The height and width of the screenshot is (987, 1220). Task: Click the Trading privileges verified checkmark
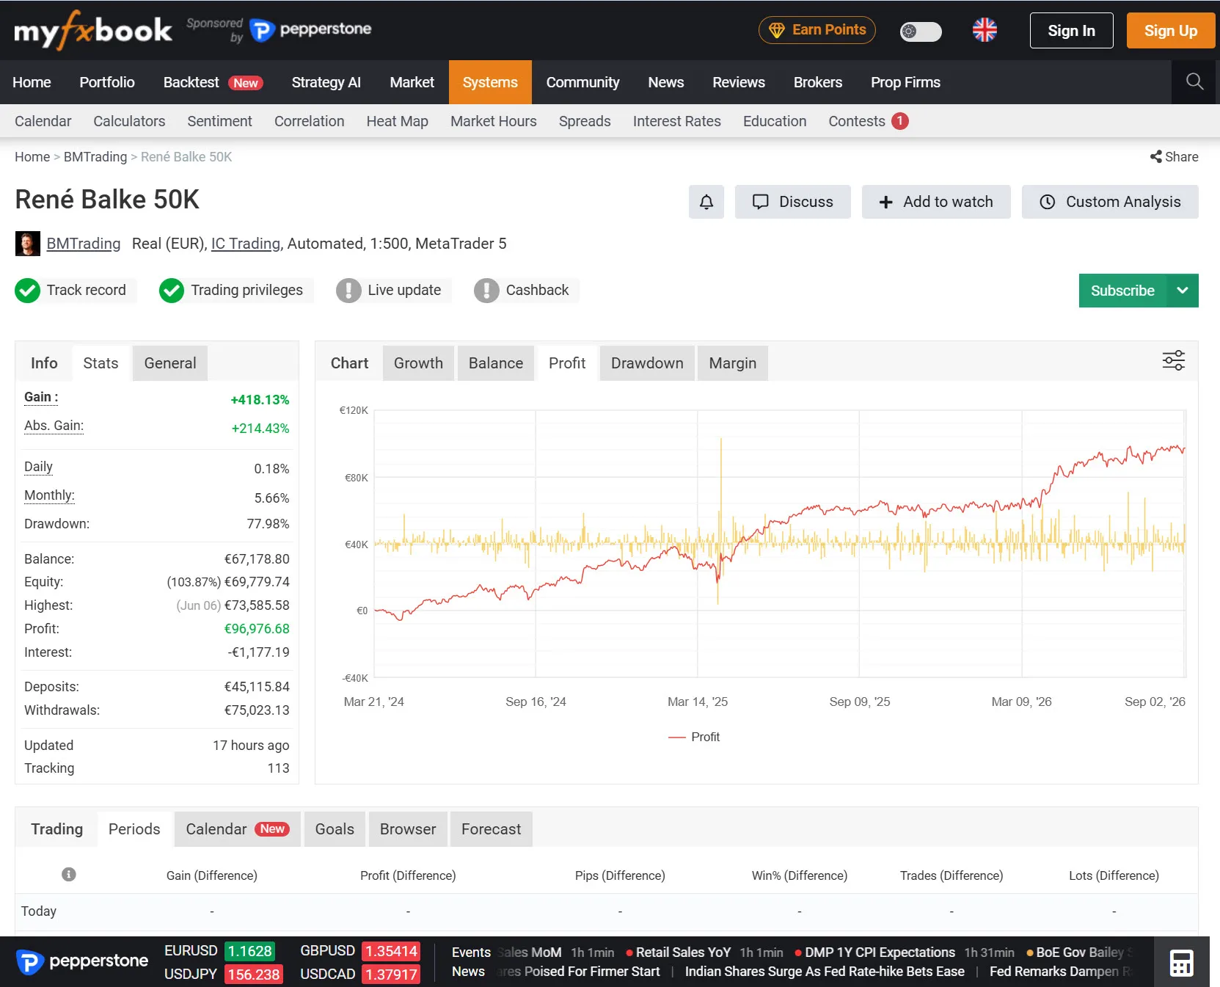point(172,291)
